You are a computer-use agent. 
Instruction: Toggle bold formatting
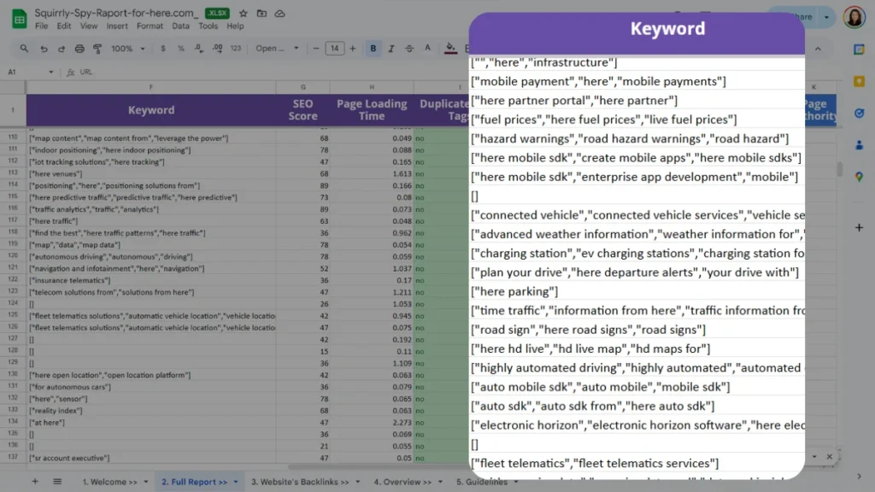(x=373, y=49)
